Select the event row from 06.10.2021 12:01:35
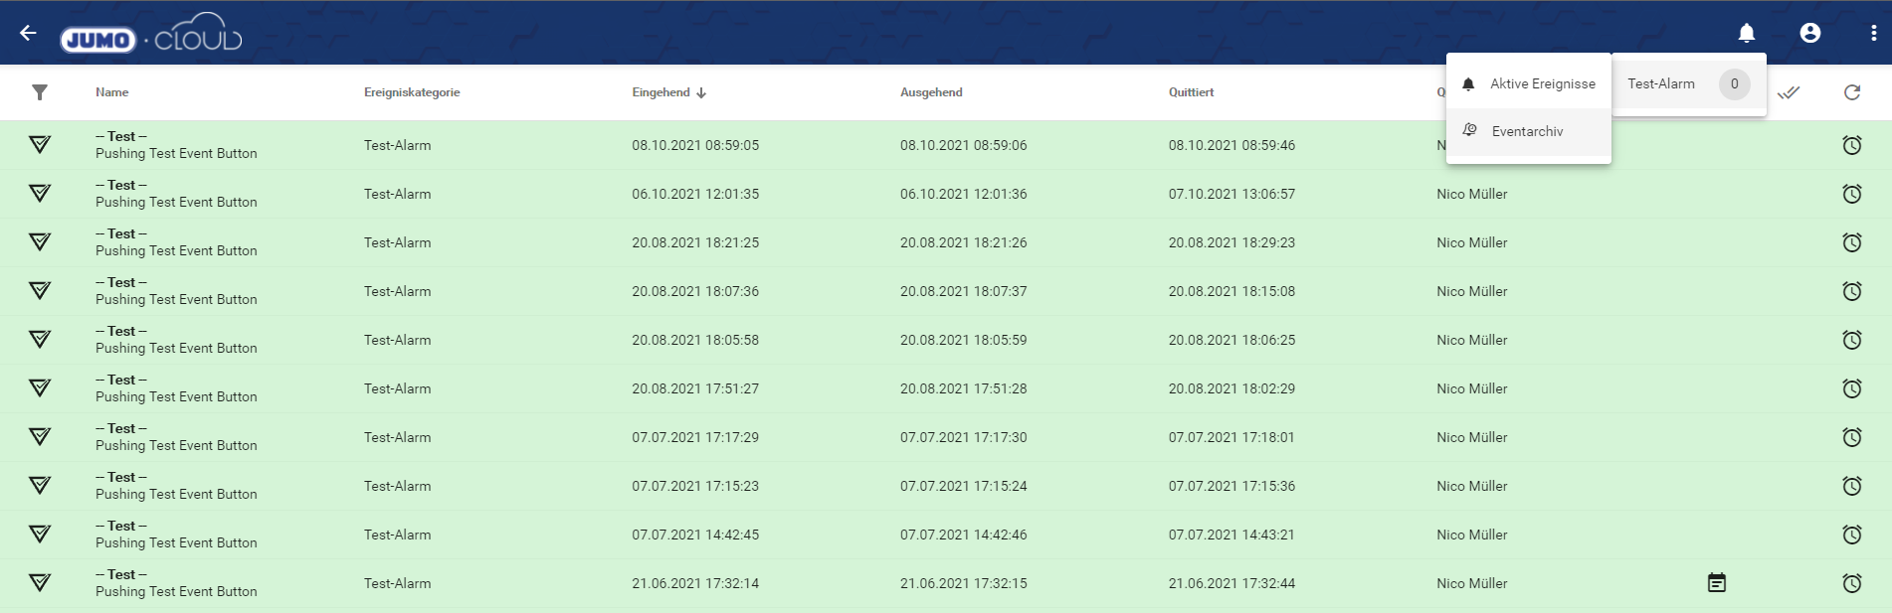 [694, 194]
